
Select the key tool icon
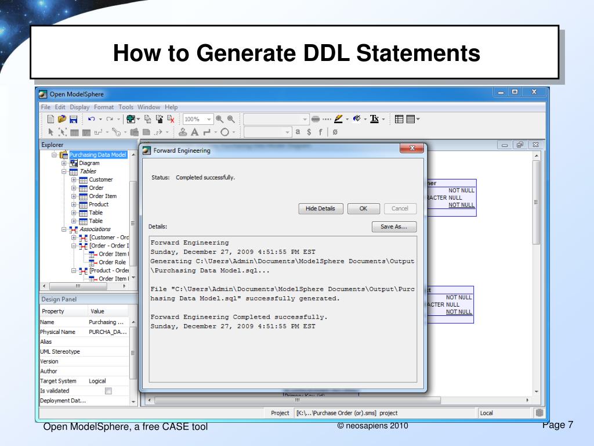pos(117,132)
